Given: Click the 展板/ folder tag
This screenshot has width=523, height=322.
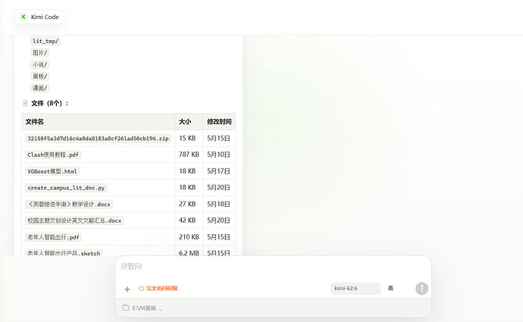Looking at the screenshot, I should click(39, 77).
